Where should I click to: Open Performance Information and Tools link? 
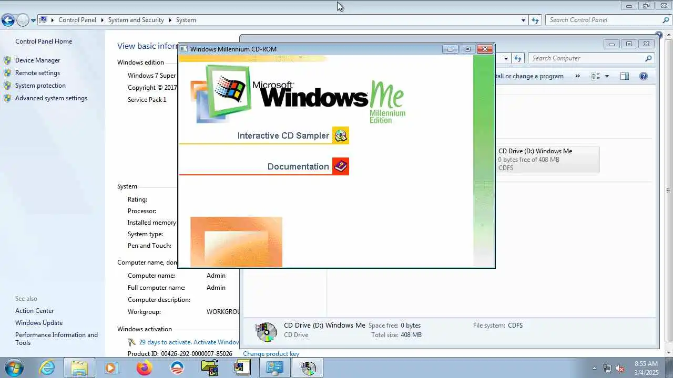[x=57, y=339]
